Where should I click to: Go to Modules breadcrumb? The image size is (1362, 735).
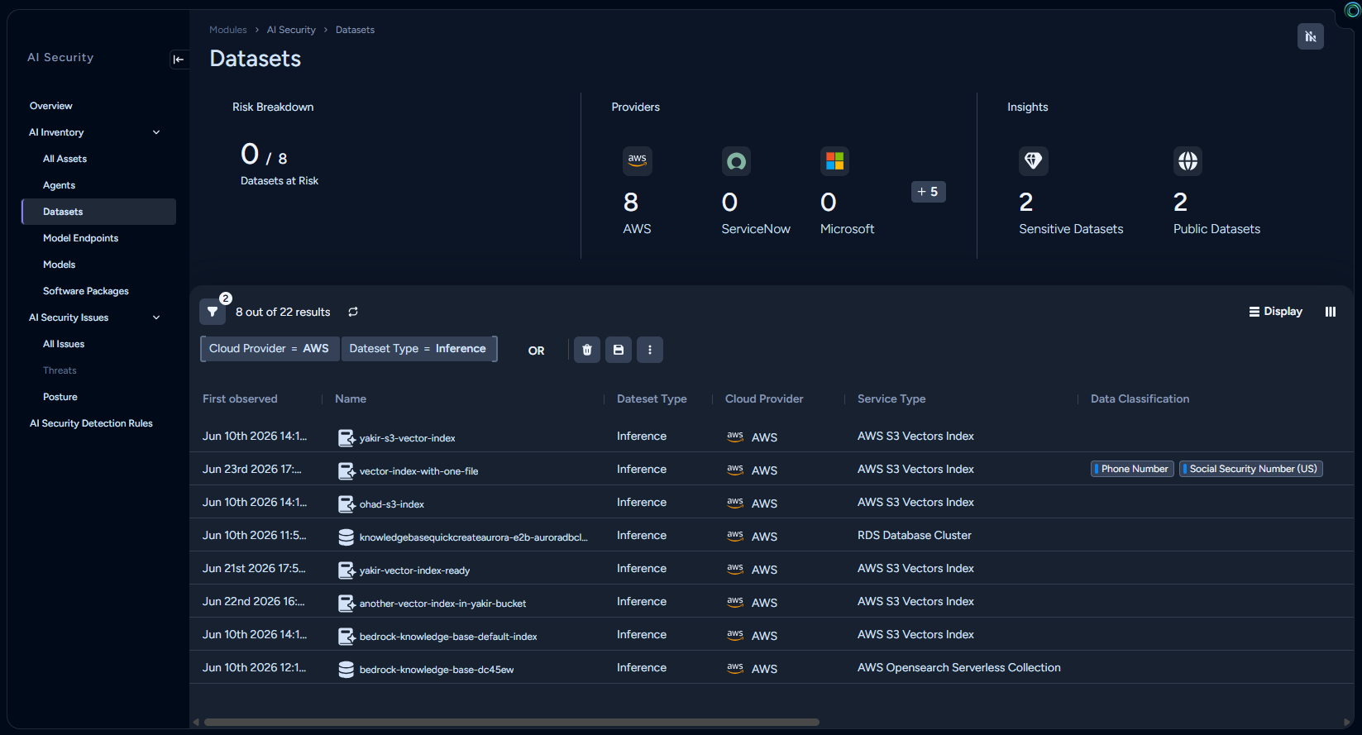228,30
